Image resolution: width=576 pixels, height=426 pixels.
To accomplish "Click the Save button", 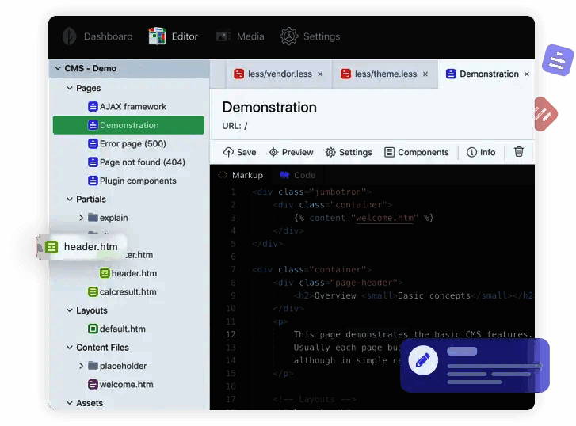I will pyautogui.click(x=239, y=152).
